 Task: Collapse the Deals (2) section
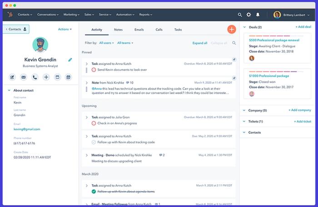pyautogui.click(x=244, y=27)
